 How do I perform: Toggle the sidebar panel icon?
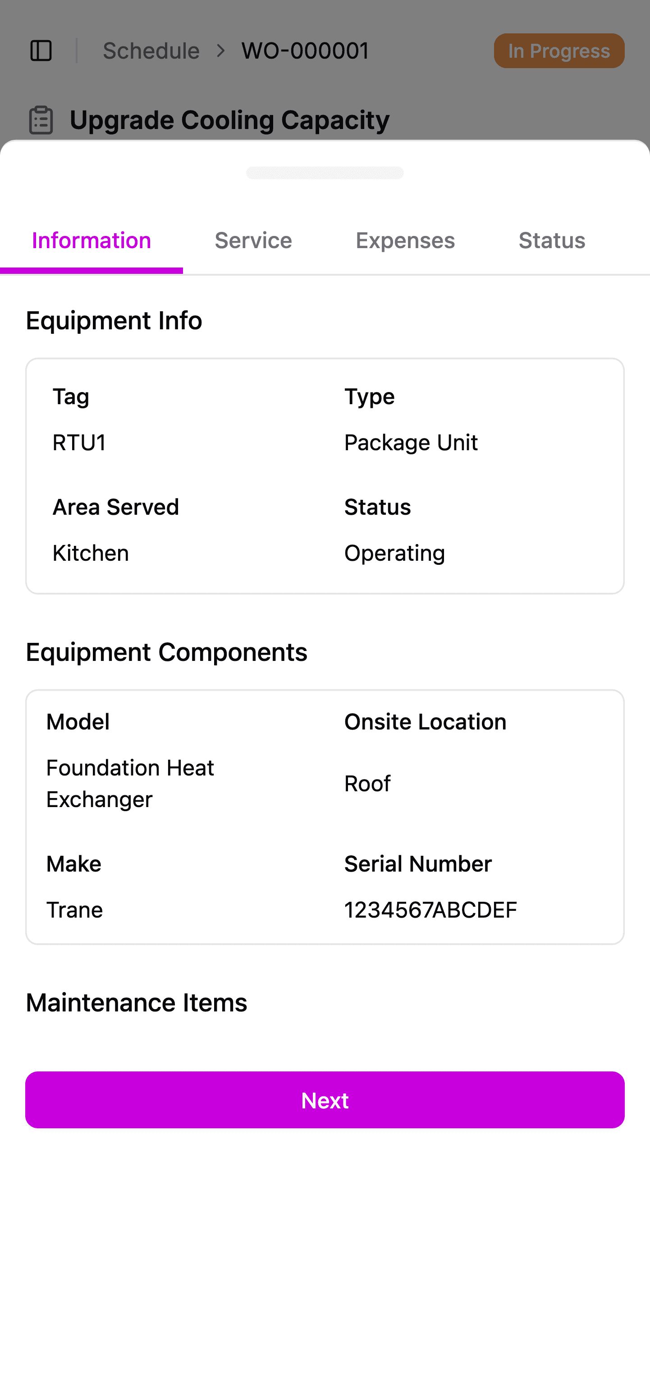tap(41, 51)
